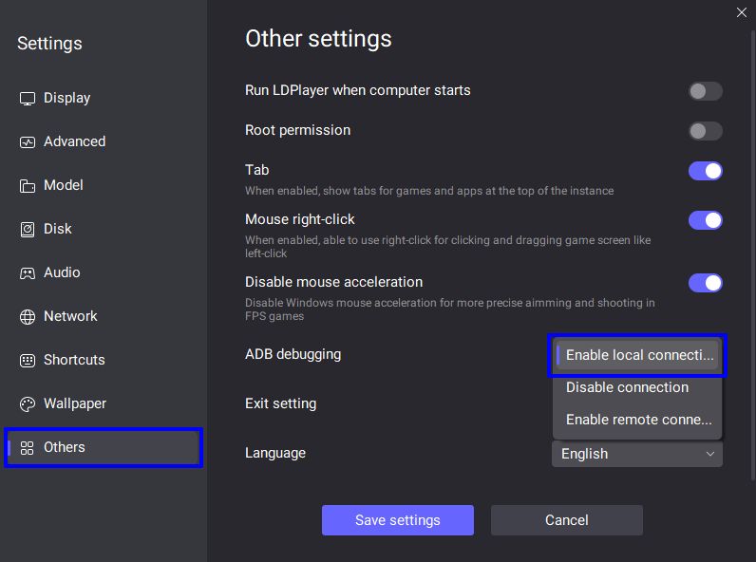This screenshot has height=562, width=756.
Task: Switch to the Shortcuts tab
Action: (x=104, y=360)
